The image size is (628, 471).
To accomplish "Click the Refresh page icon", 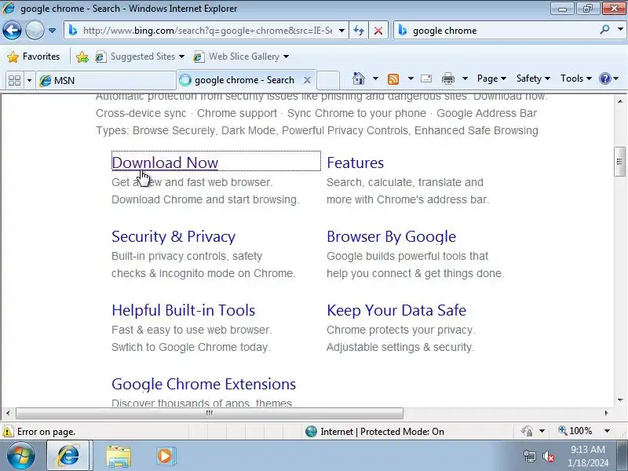I will click(x=359, y=31).
